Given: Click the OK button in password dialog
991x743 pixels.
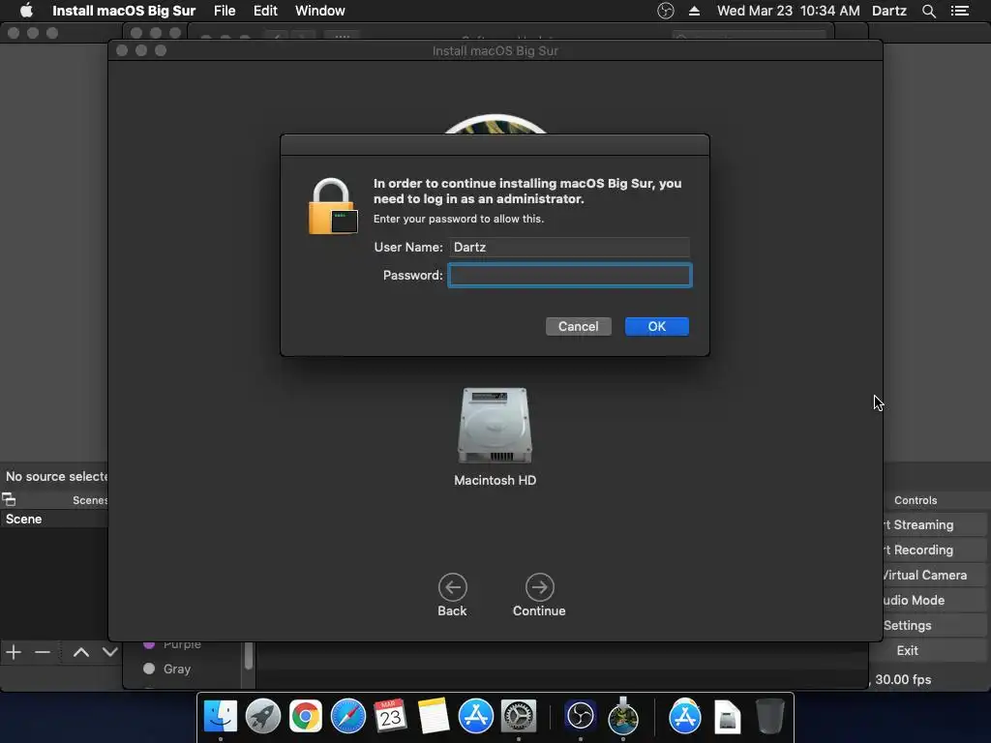Looking at the screenshot, I should [x=657, y=327].
